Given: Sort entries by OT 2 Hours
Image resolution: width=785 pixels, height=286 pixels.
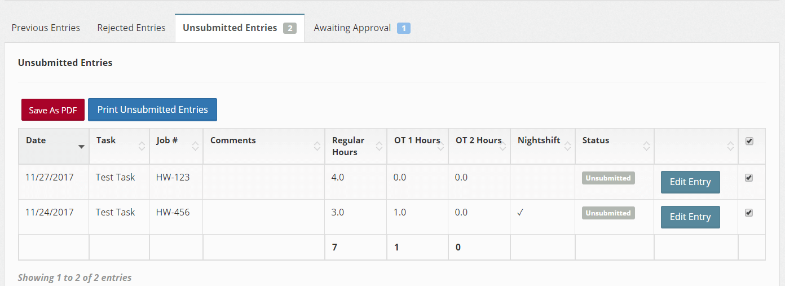Looking at the screenshot, I should coord(478,140).
